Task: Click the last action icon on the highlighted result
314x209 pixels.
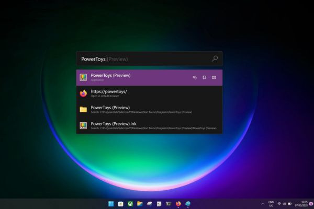Action: tap(214, 77)
